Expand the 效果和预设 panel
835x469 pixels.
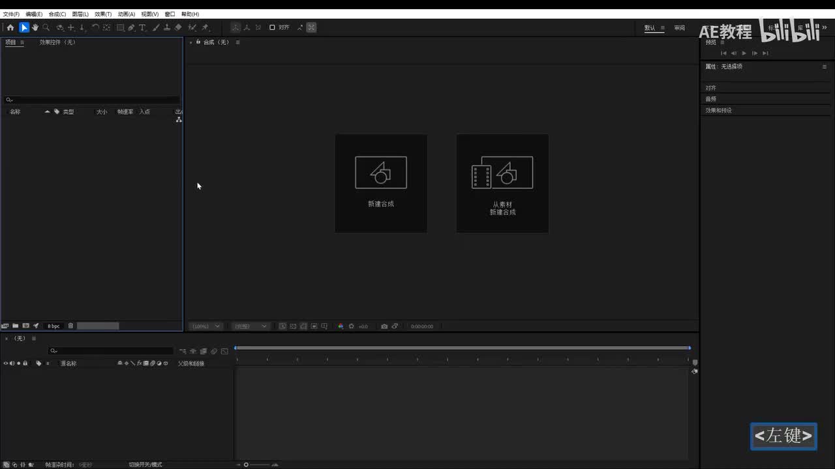(718, 110)
